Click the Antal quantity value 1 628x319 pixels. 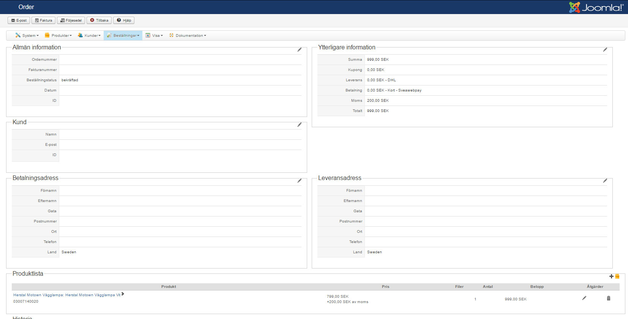[x=475, y=299]
